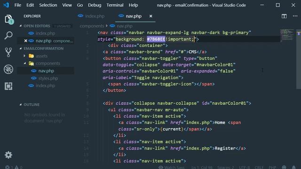This screenshot has width=301, height=169.
Task: Open the Explorer view in activity bar
Action: (8, 19)
